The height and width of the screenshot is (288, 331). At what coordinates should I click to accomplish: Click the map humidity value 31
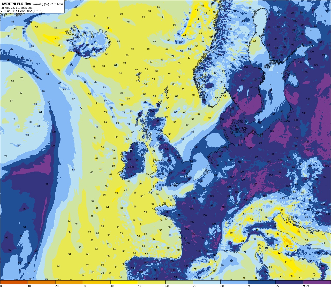coord(243,241)
